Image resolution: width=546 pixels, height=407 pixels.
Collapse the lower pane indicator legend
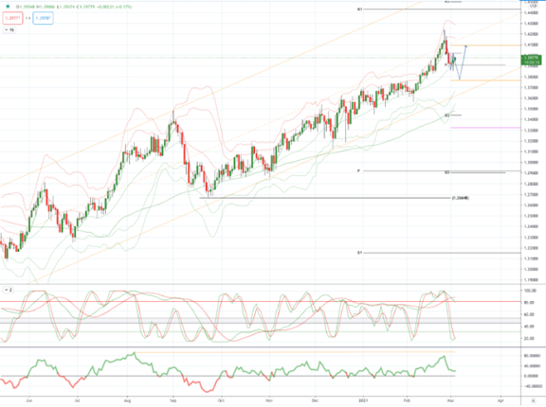[x=8, y=290]
